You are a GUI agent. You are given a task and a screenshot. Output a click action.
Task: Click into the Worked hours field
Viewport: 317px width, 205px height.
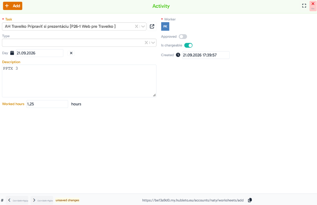tap(47, 104)
